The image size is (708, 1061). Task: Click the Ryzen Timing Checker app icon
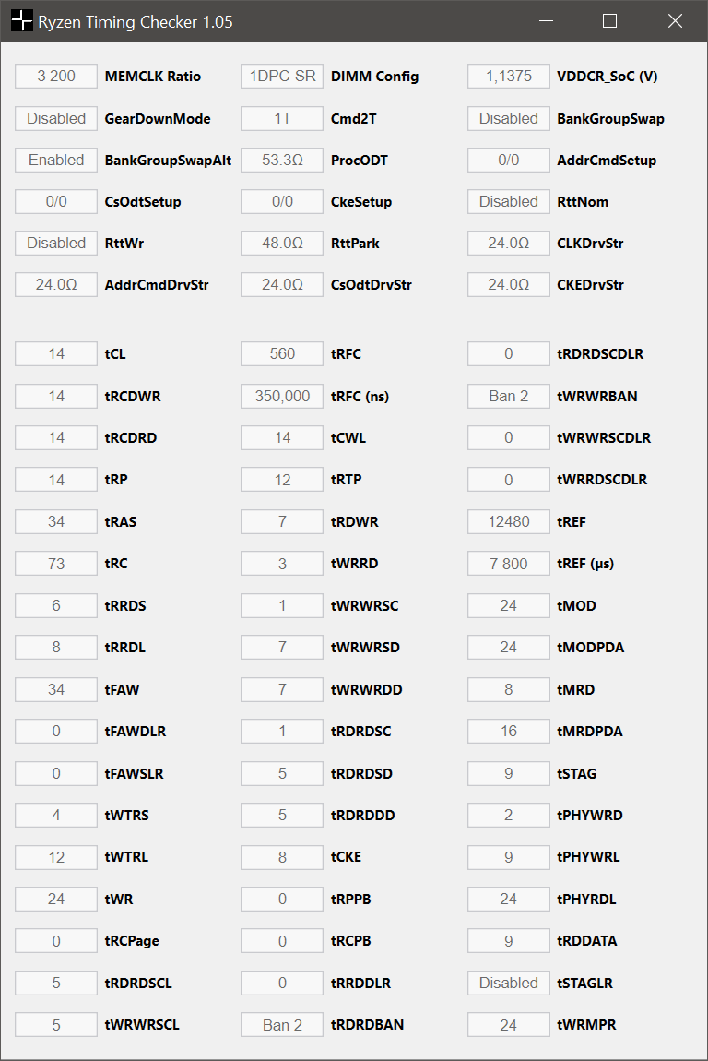coord(21,21)
